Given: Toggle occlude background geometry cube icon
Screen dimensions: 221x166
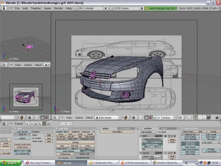Looking at the screenshot, I should (208, 118).
